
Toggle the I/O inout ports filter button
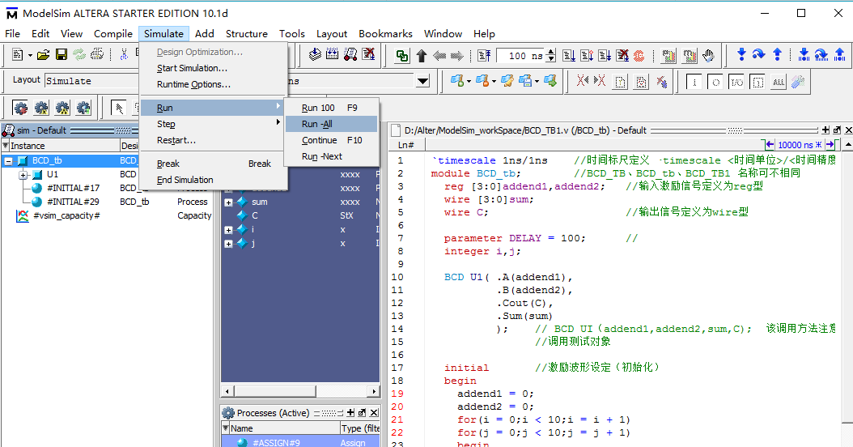coord(736,83)
